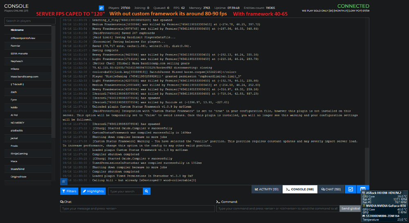Image resolution: width=409 pixels, height=223 pixels.
Task: Toggle the blue checkbox beside Chat tab
Action: pyautogui.click(x=350, y=189)
